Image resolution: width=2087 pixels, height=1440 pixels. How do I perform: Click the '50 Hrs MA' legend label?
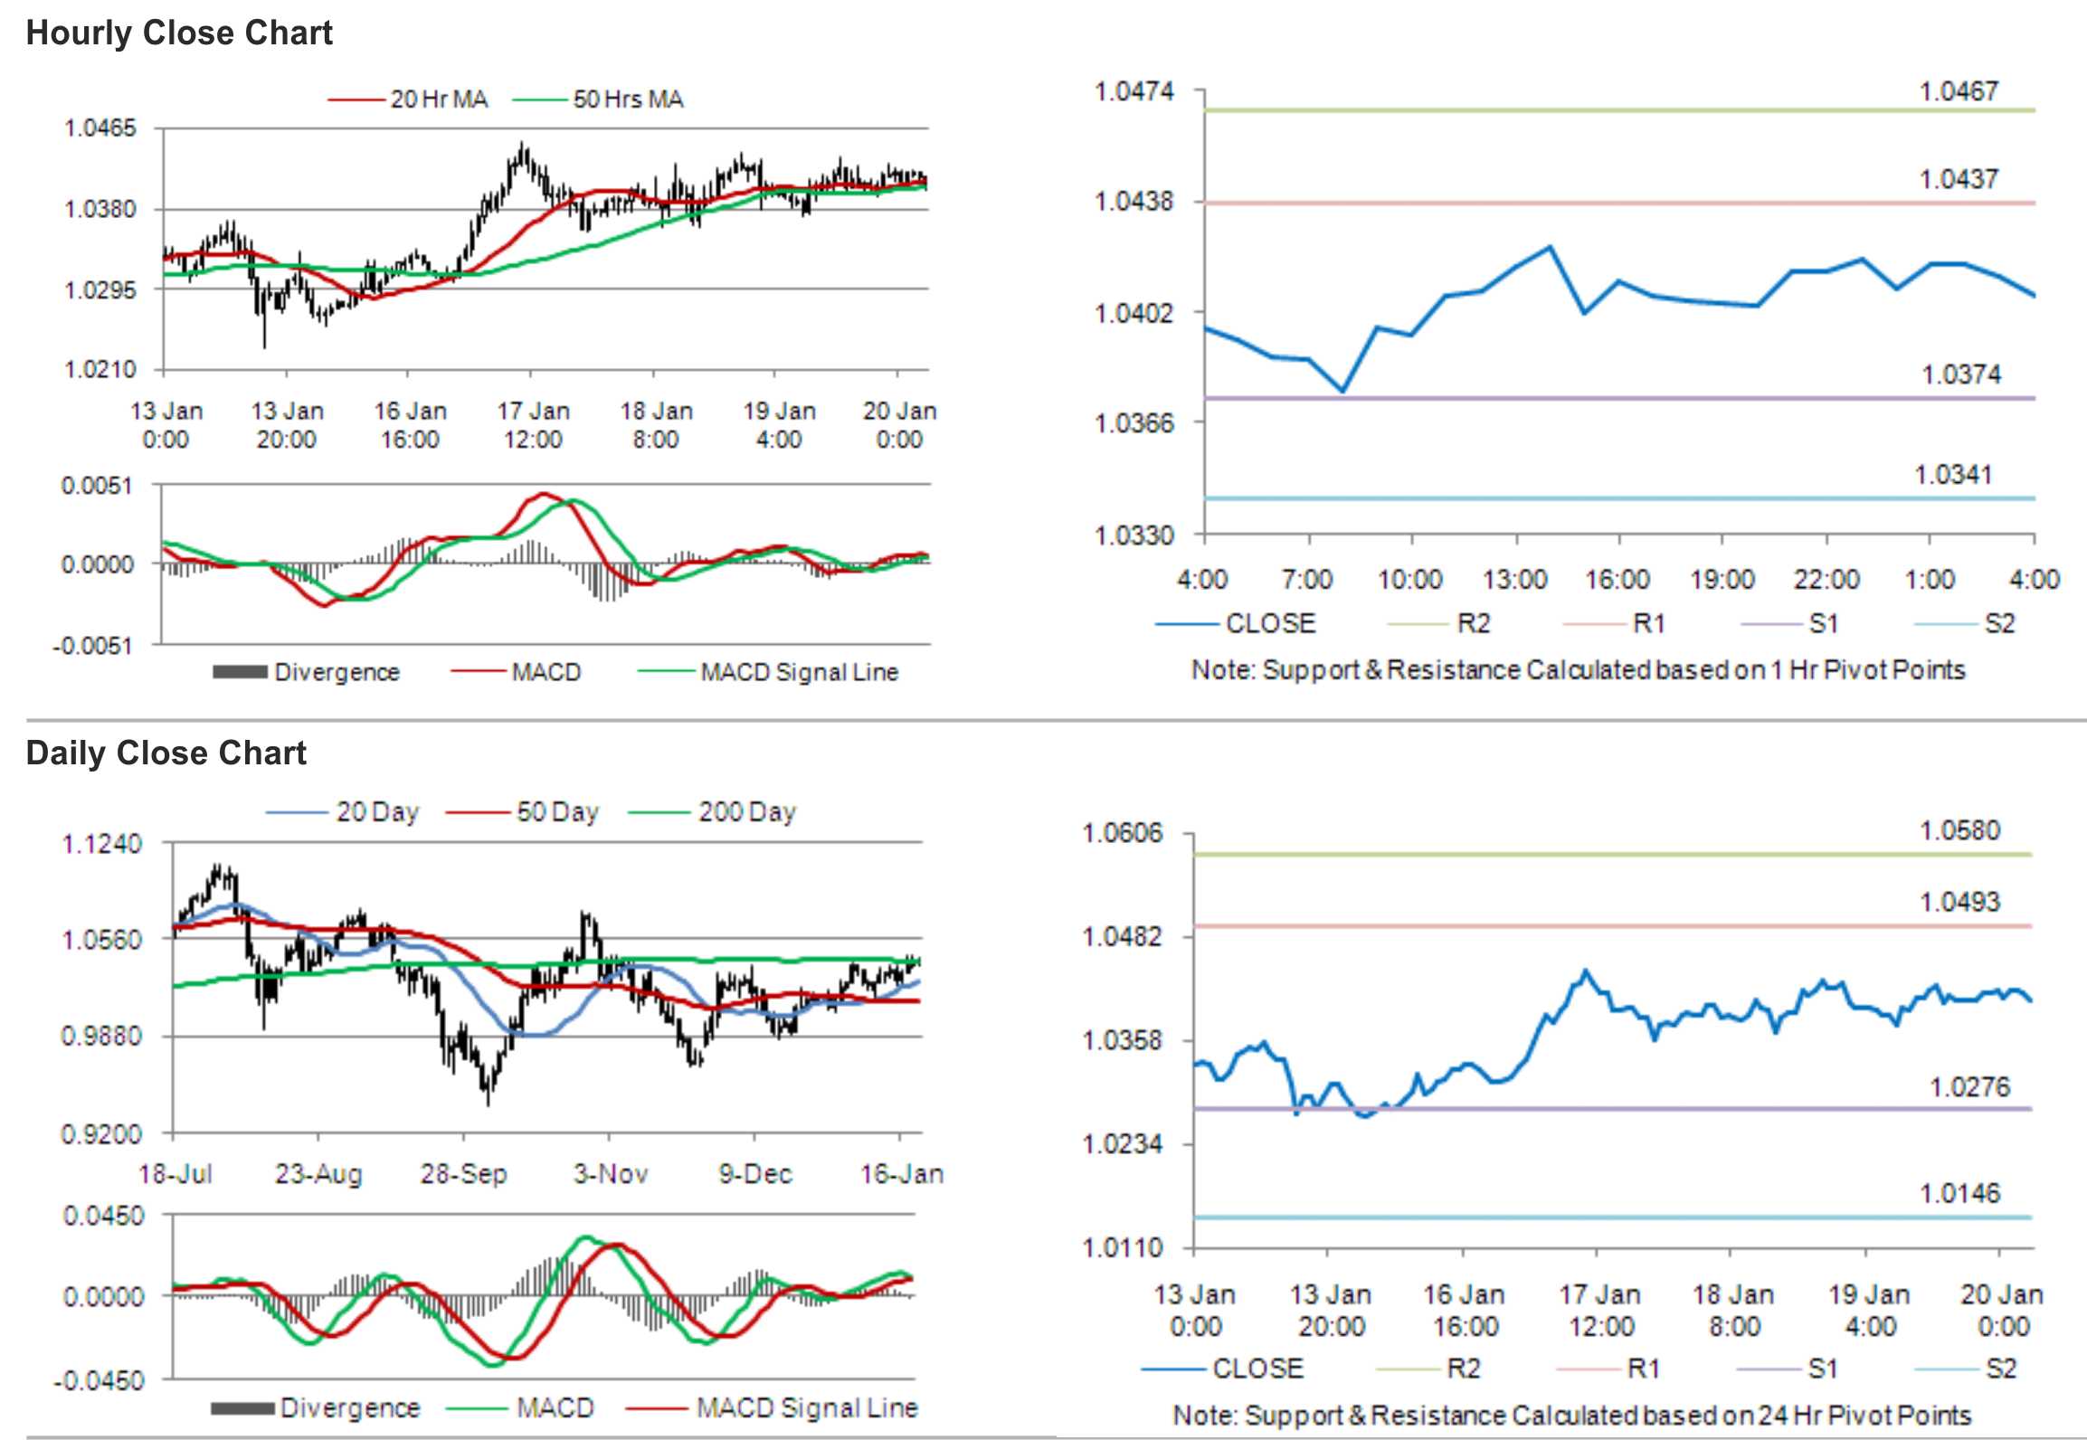coord(628,99)
